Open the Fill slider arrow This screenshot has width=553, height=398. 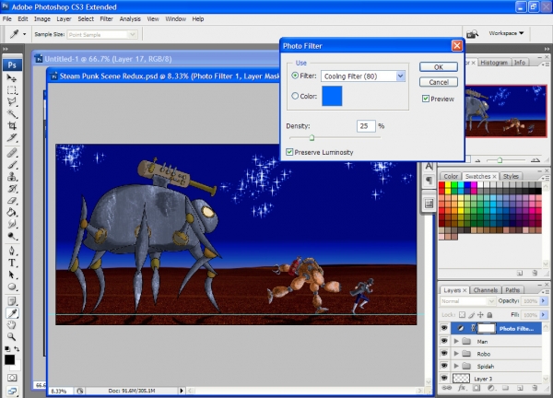[544, 314]
